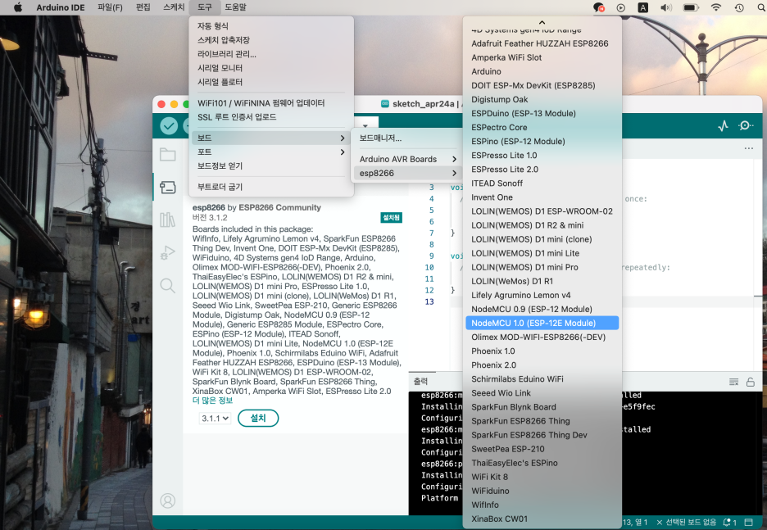Open the volume menu bar icon
767x530 pixels.
pyautogui.click(x=666, y=7)
